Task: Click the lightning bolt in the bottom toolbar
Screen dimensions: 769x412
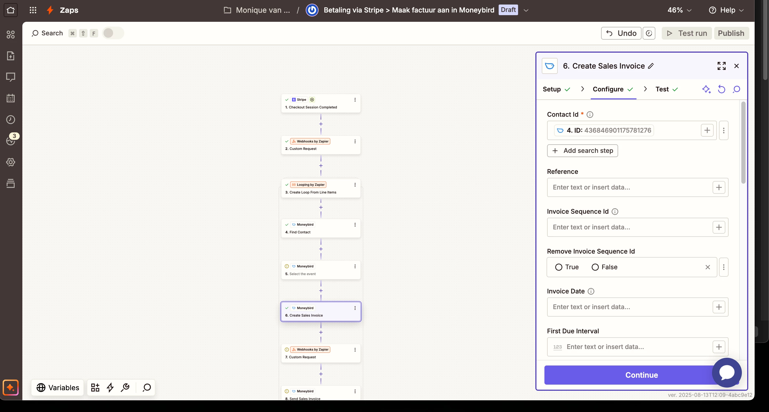Action: 110,388
